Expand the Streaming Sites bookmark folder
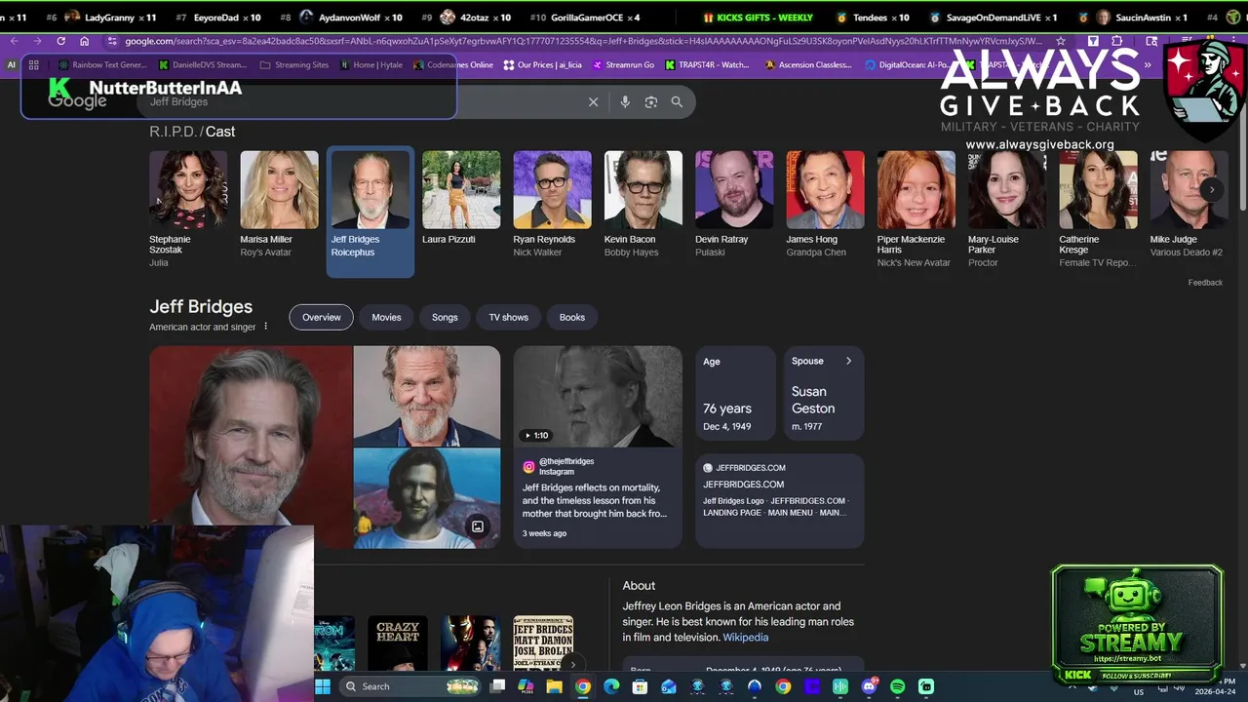This screenshot has width=1248, height=702. tap(295, 65)
